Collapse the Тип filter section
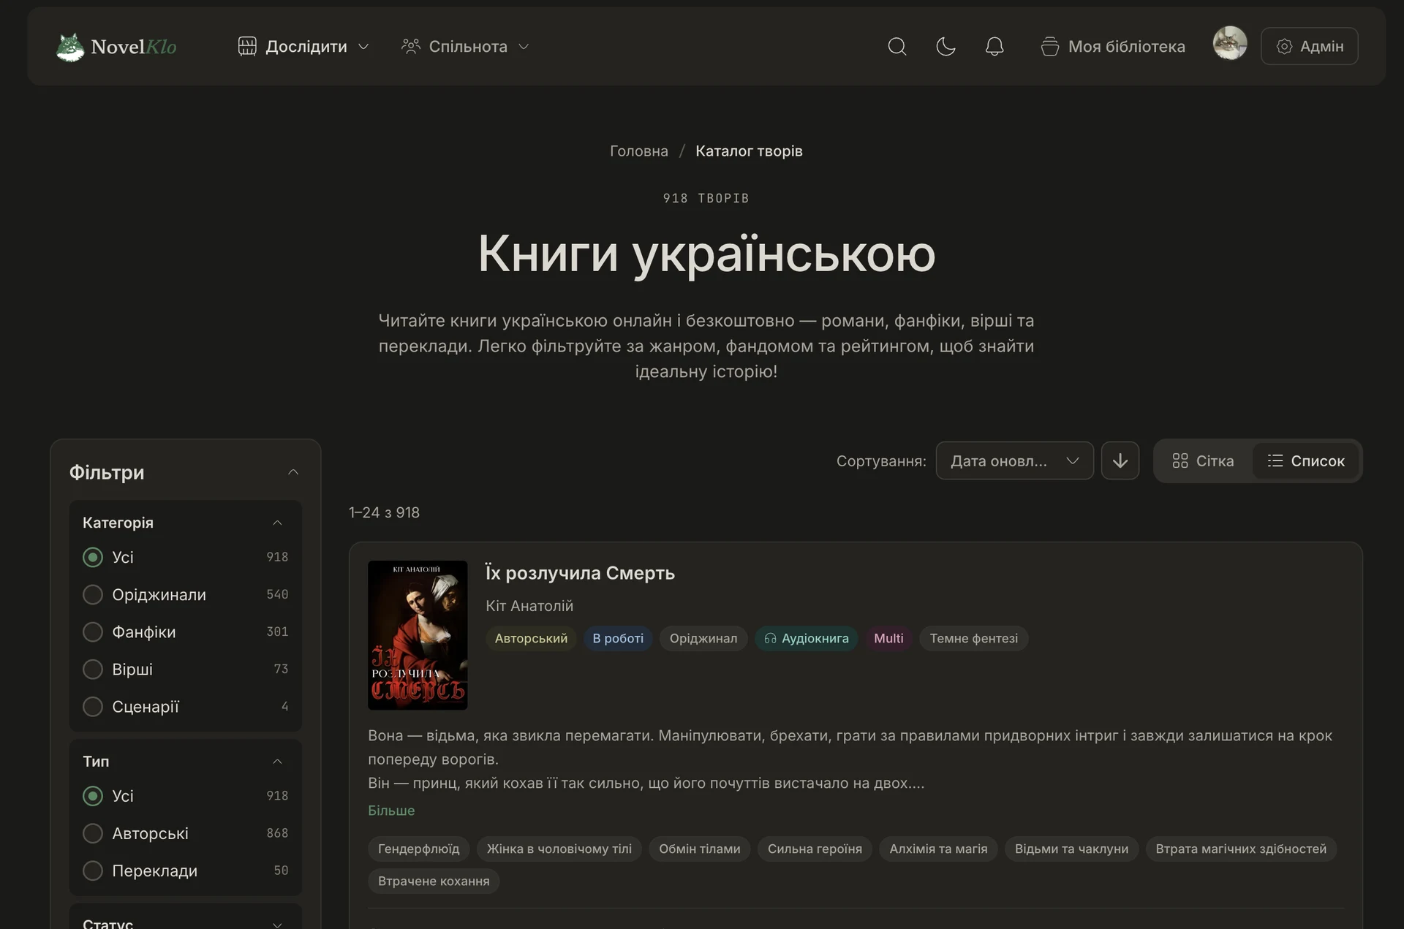 coord(277,762)
